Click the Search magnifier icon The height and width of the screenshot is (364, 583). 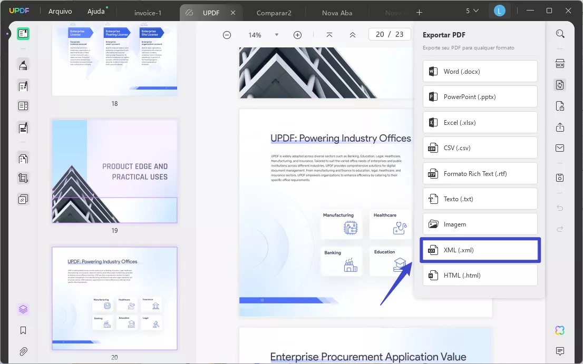(560, 34)
